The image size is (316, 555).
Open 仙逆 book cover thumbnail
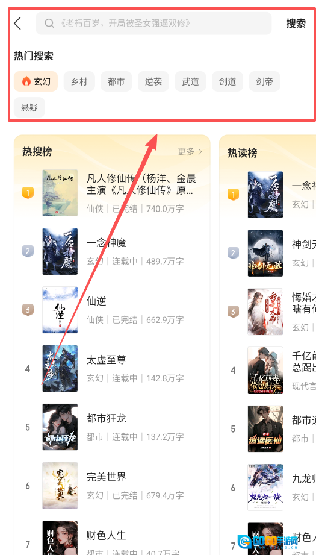(60, 310)
